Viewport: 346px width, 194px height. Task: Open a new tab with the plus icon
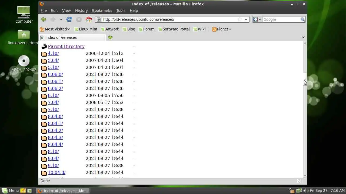click(x=110, y=37)
